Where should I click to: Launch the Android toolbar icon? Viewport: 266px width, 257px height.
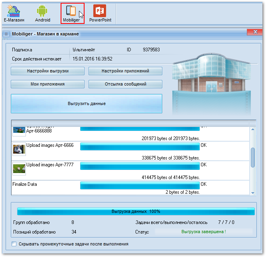pos(42,13)
